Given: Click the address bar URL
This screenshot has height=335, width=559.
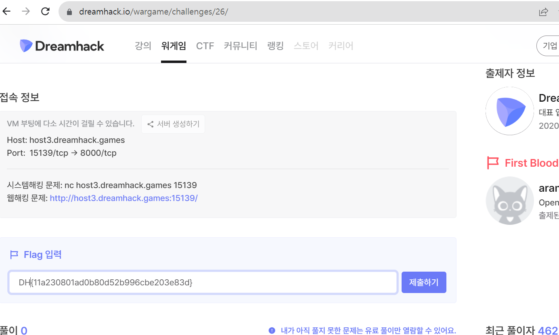Looking at the screenshot, I should (x=153, y=12).
